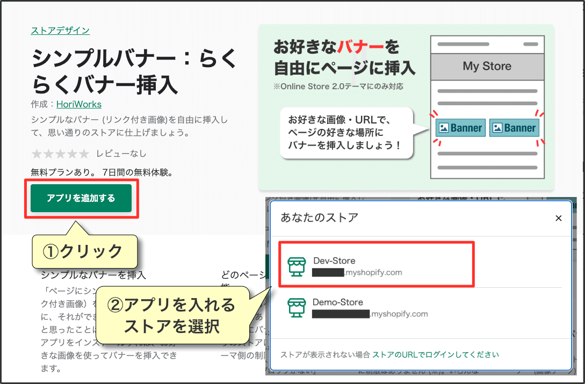Click the 無料プランあり pricing text
585x384 pixels.
[102, 172]
